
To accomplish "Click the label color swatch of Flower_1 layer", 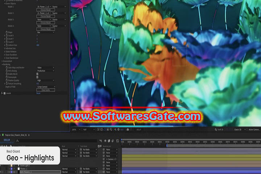I will point(12,169).
